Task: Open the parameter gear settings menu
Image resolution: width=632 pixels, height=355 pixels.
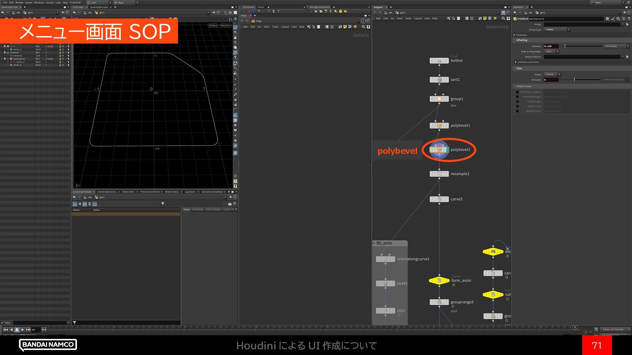Action: click(607, 19)
